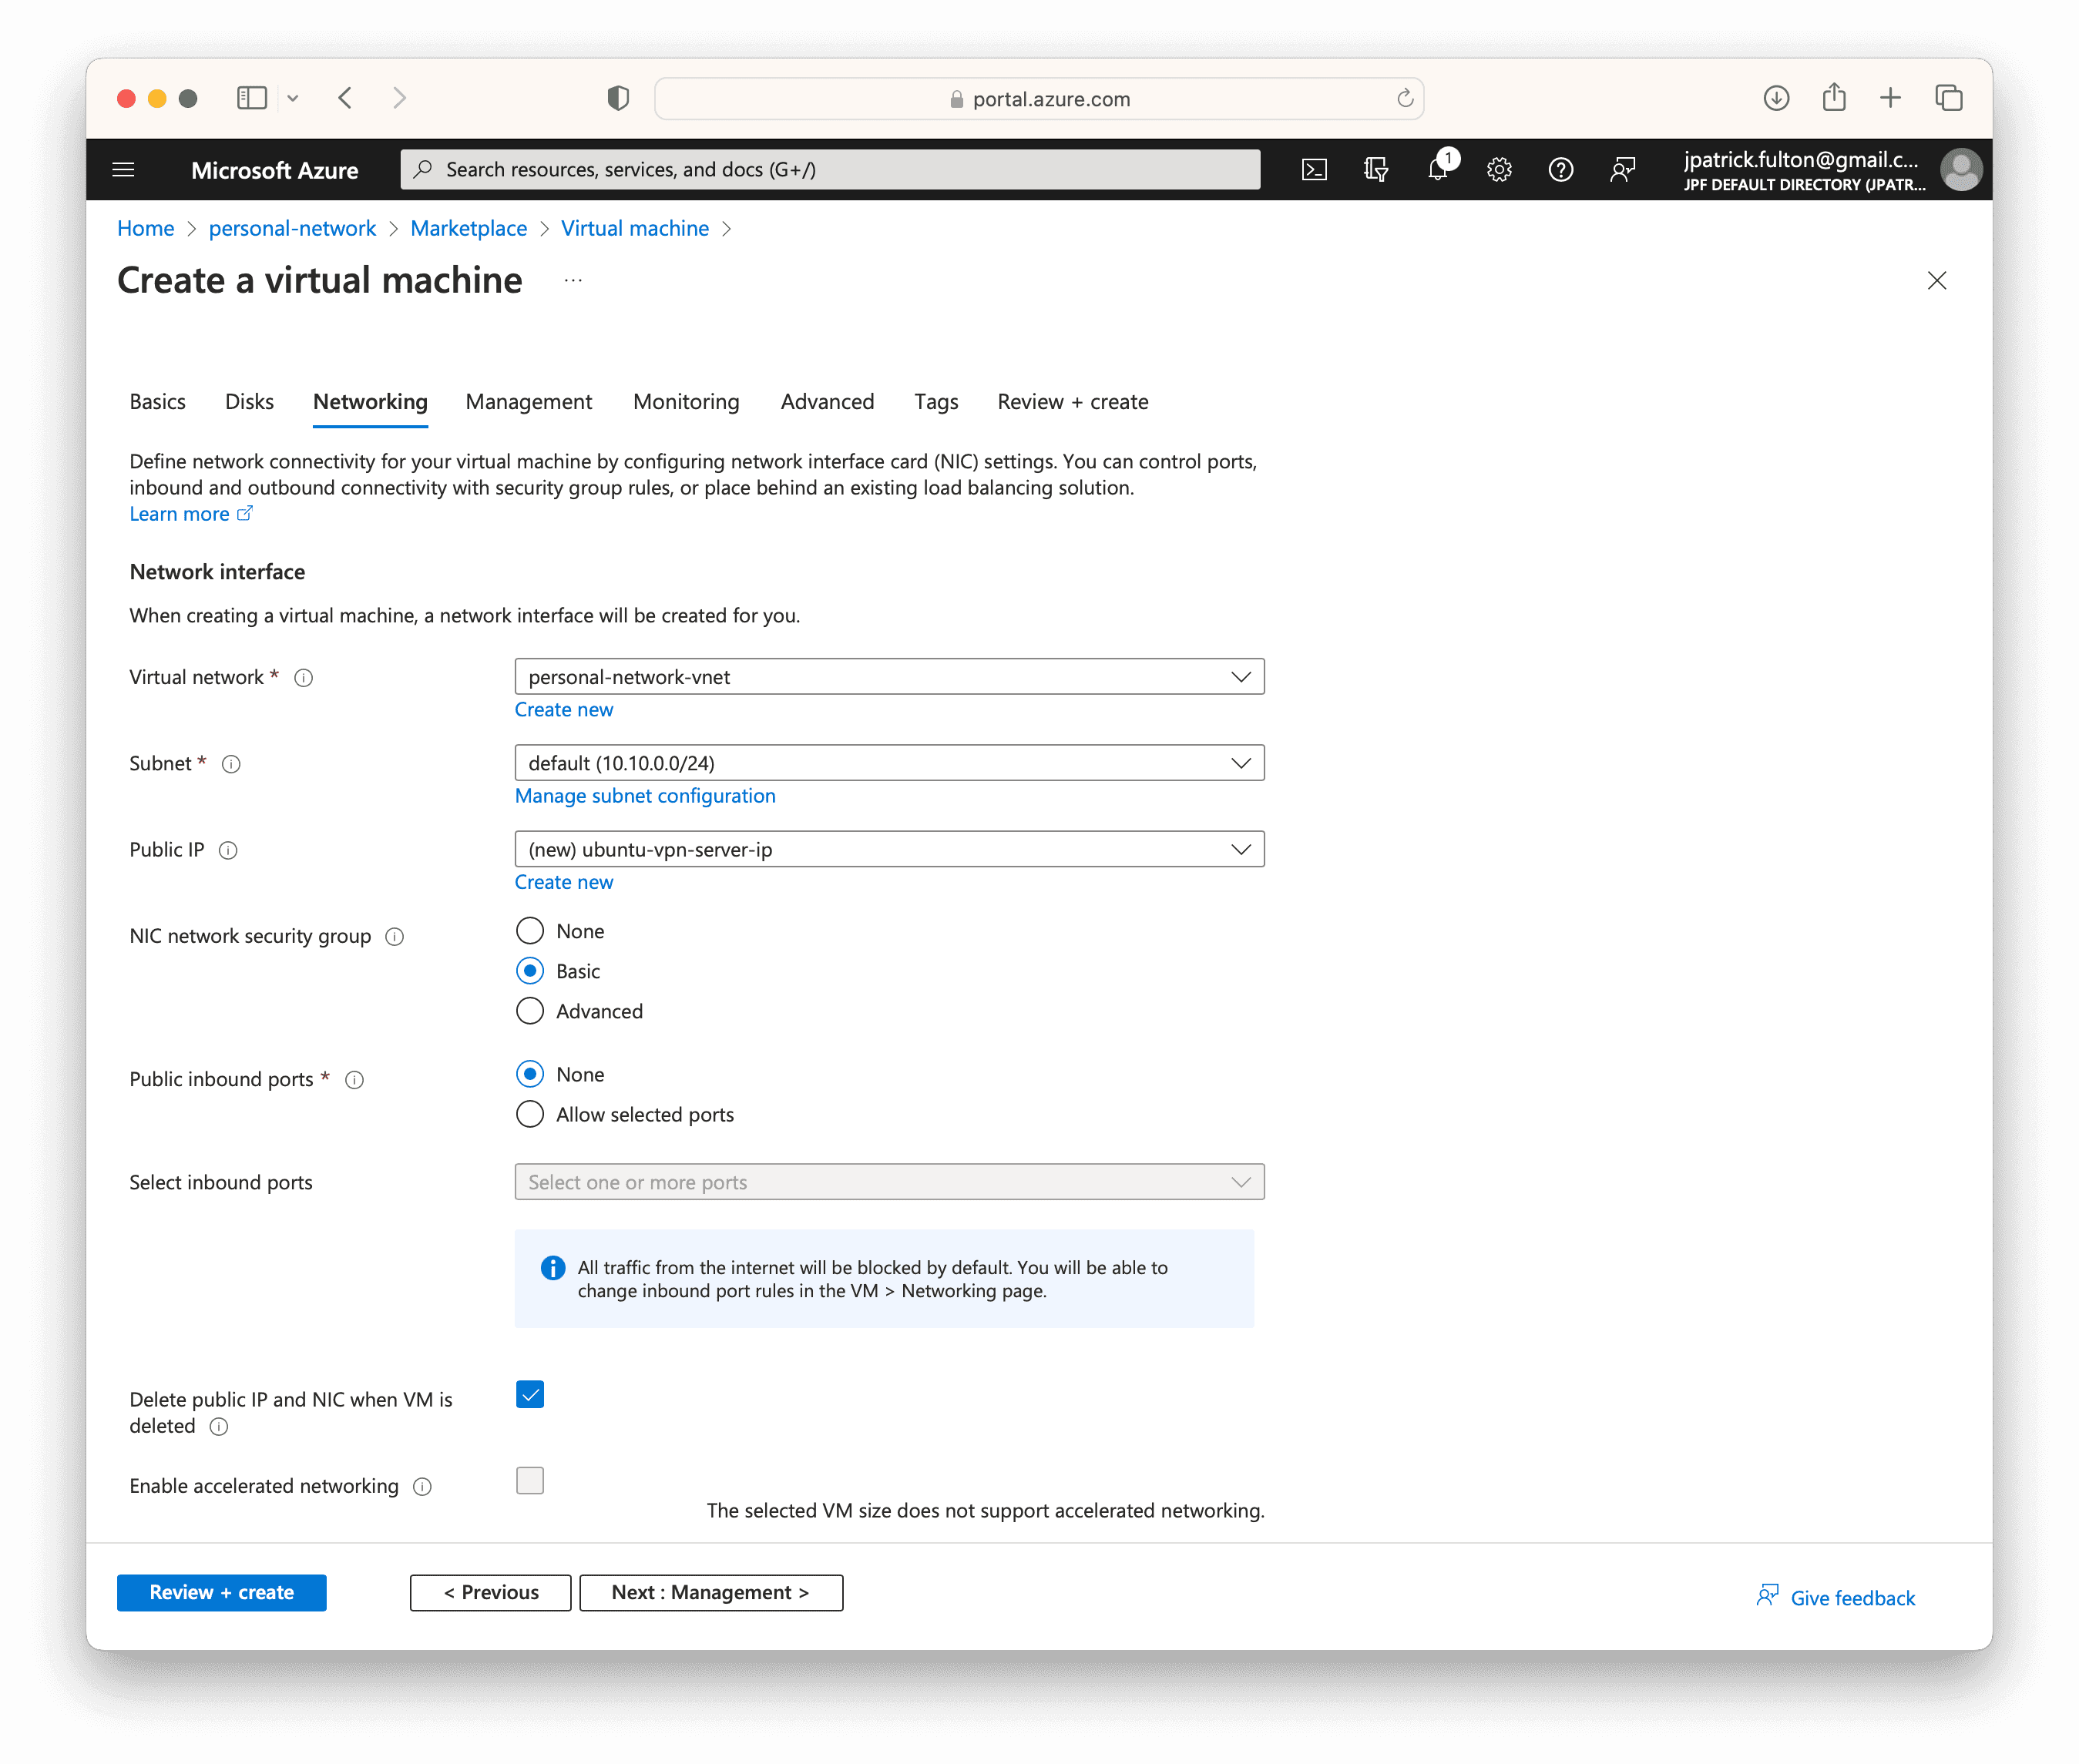The height and width of the screenshot is (1764, 2079).
Task: Show Safari downloads
Action: click(x=1776, y=98)
